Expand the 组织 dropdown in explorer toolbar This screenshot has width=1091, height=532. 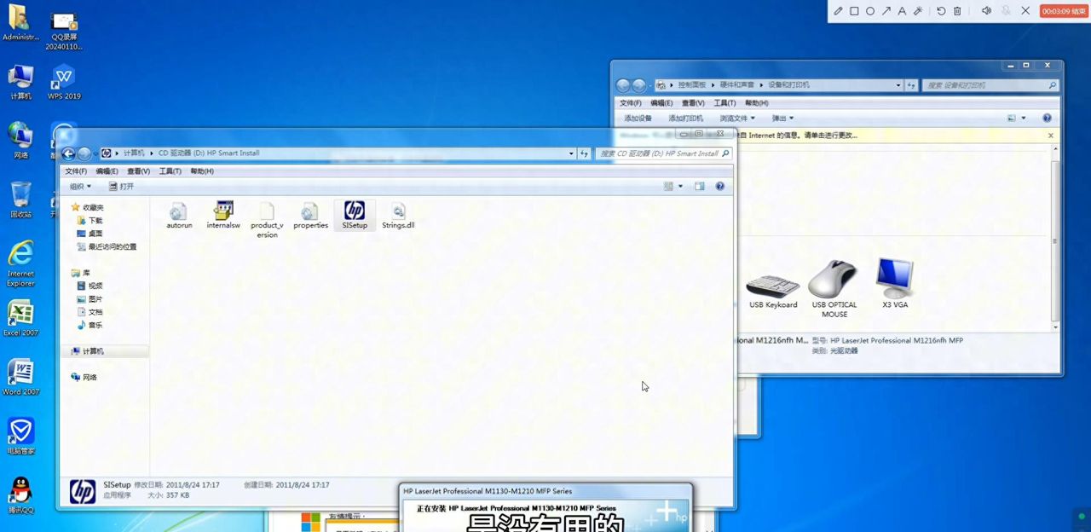pos(80,187)
